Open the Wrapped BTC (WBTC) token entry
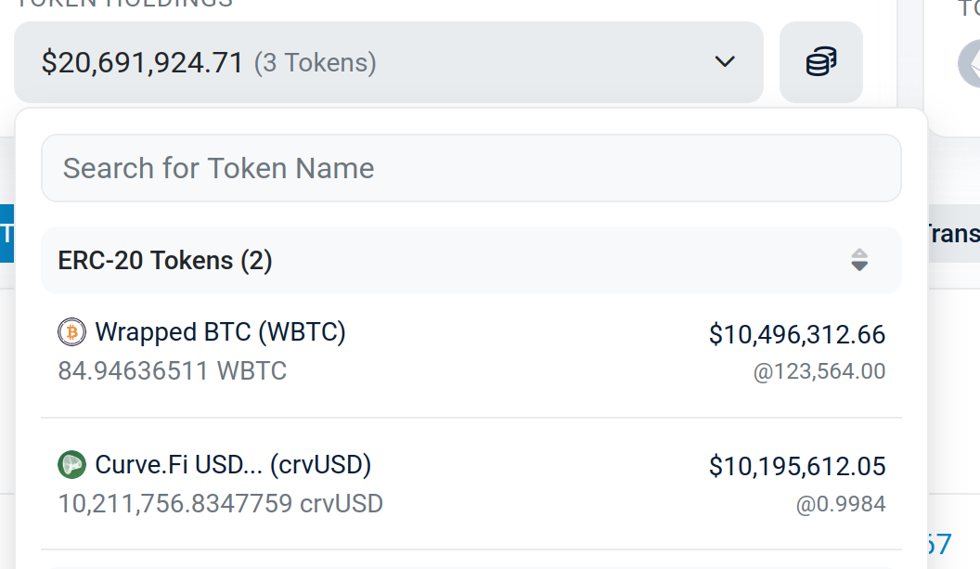The image size is (980, 569). coord(220,332)
